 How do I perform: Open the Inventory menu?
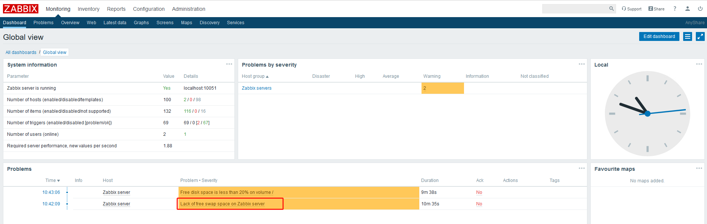point(88,9)
